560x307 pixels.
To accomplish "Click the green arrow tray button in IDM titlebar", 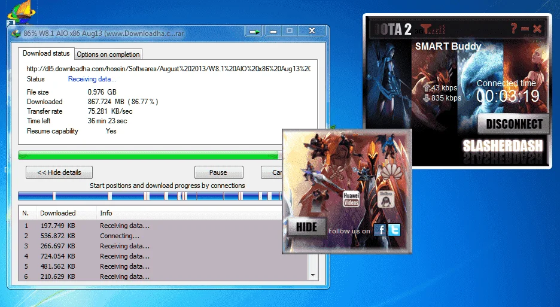I will click(254, 32).
